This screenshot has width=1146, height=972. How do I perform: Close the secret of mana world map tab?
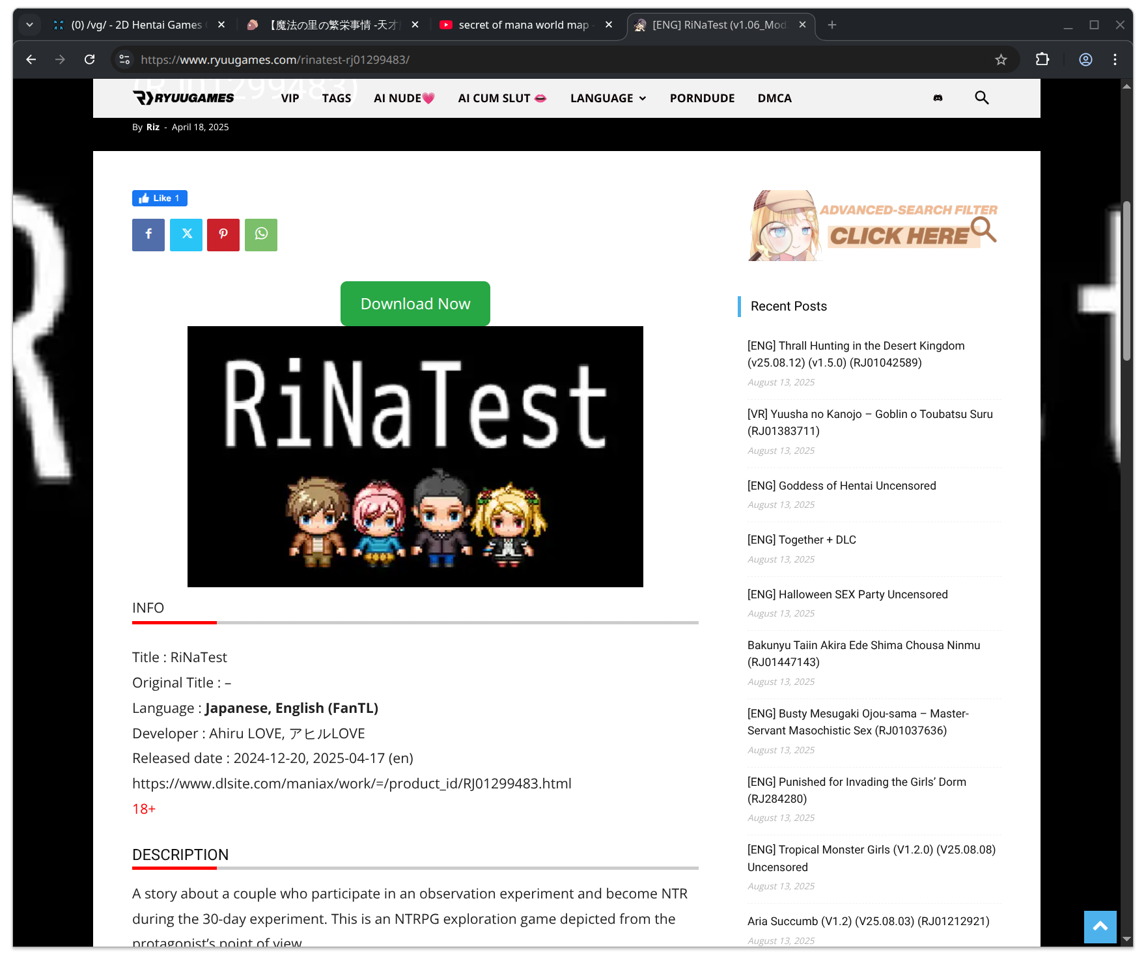point(609,25)
